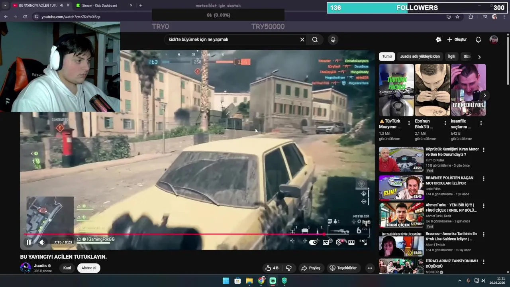The width and height of the screenshot is (510, 287).
Task: Open the kaanflix saçlarını short thumbnail
Action: pyautogui.click(x=468, y=90)
